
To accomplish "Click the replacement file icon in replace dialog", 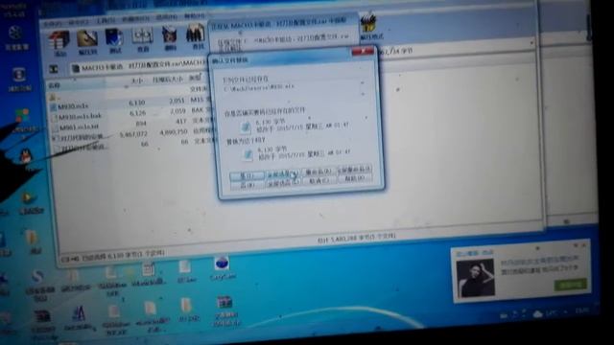I will click(x=248, y=154).
